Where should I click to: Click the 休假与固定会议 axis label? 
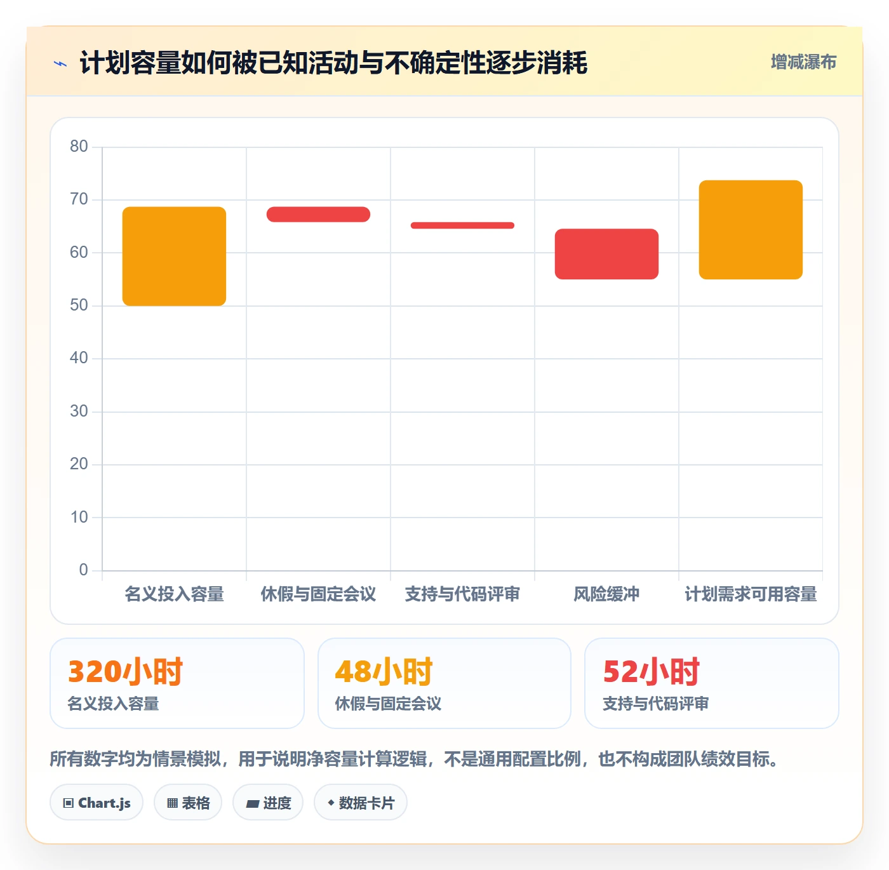[318, 594]
